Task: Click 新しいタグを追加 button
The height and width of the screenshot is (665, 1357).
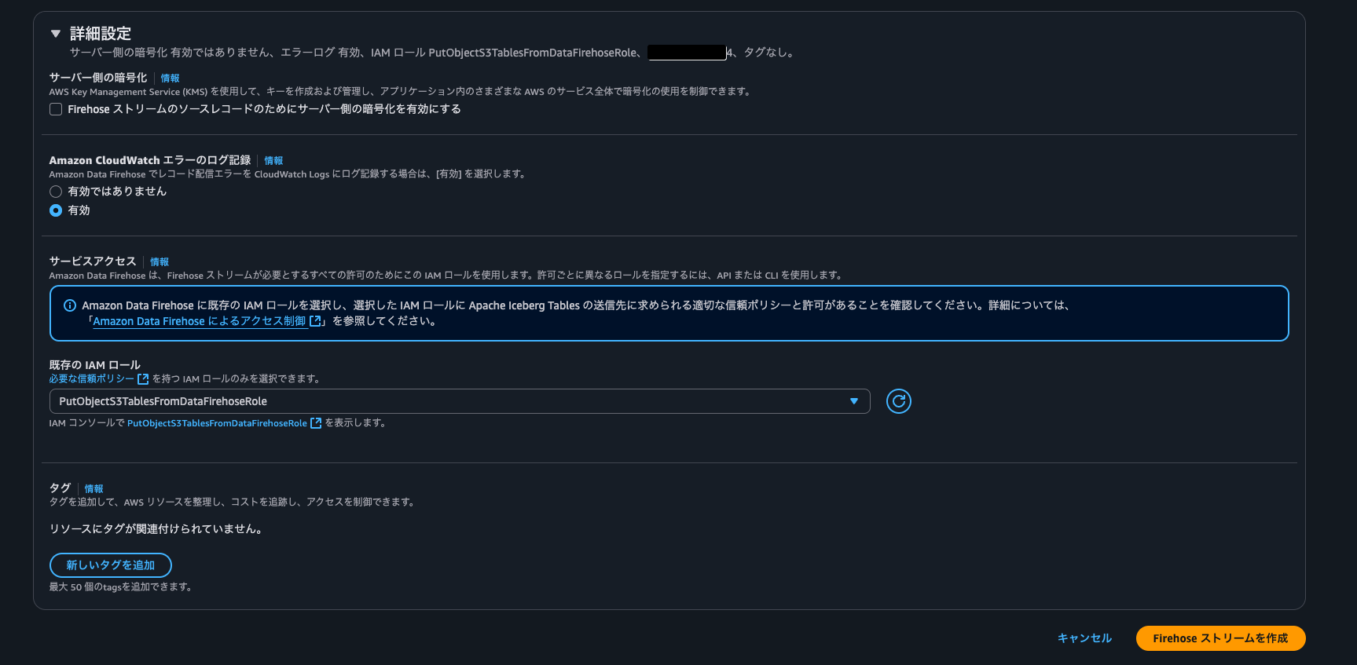Action: [x=111, y=565]
